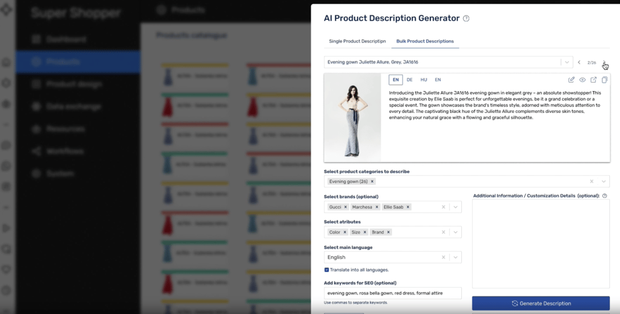This screenshot has width=620, height=314.
Task: Click info icon next to Additional Information
Action: coord(605,196)
